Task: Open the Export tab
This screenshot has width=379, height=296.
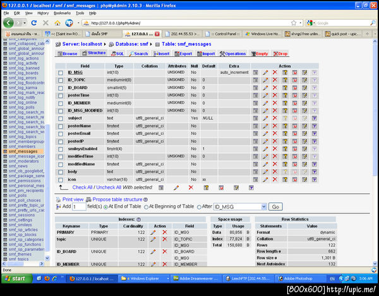Action: [183, 54]
